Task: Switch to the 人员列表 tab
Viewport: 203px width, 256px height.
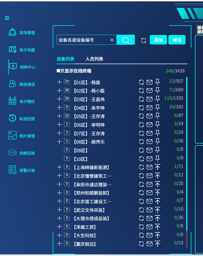Action: point(94,59)
